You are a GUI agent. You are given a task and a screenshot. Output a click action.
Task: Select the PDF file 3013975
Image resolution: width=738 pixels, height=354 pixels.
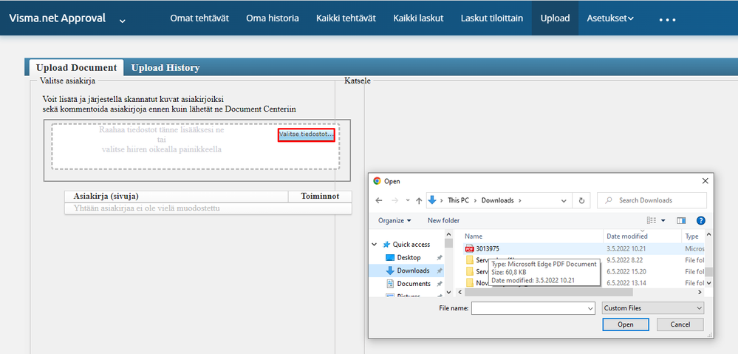click(487, 248)
